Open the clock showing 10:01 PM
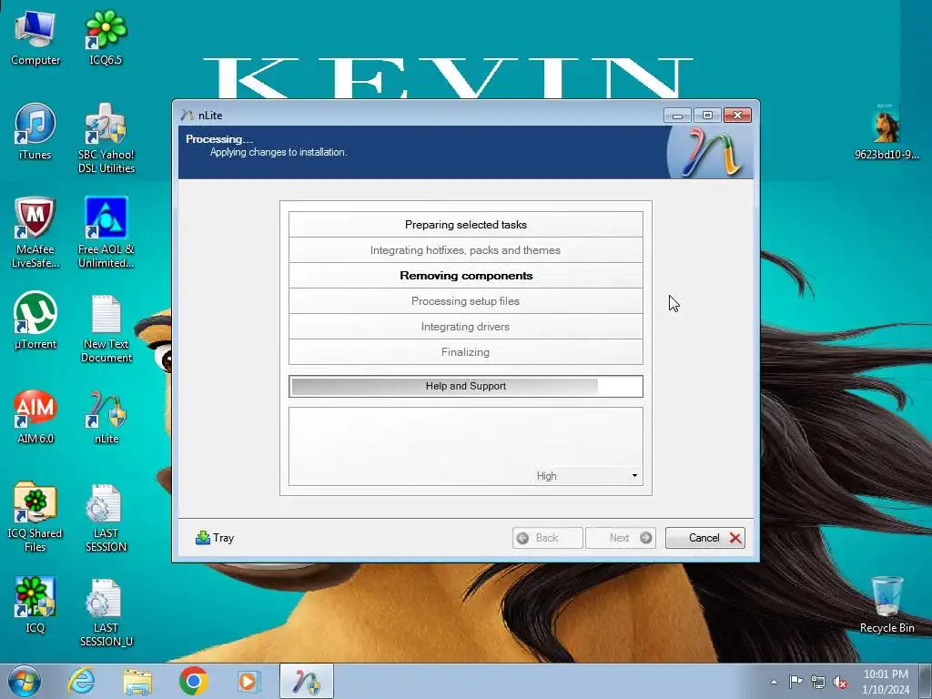The width and height of the screenshot is (932, 699). (886, 682)
